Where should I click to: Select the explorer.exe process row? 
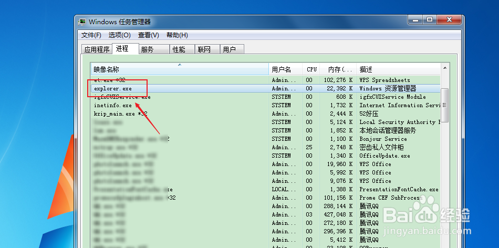click(x=266, y=88)
